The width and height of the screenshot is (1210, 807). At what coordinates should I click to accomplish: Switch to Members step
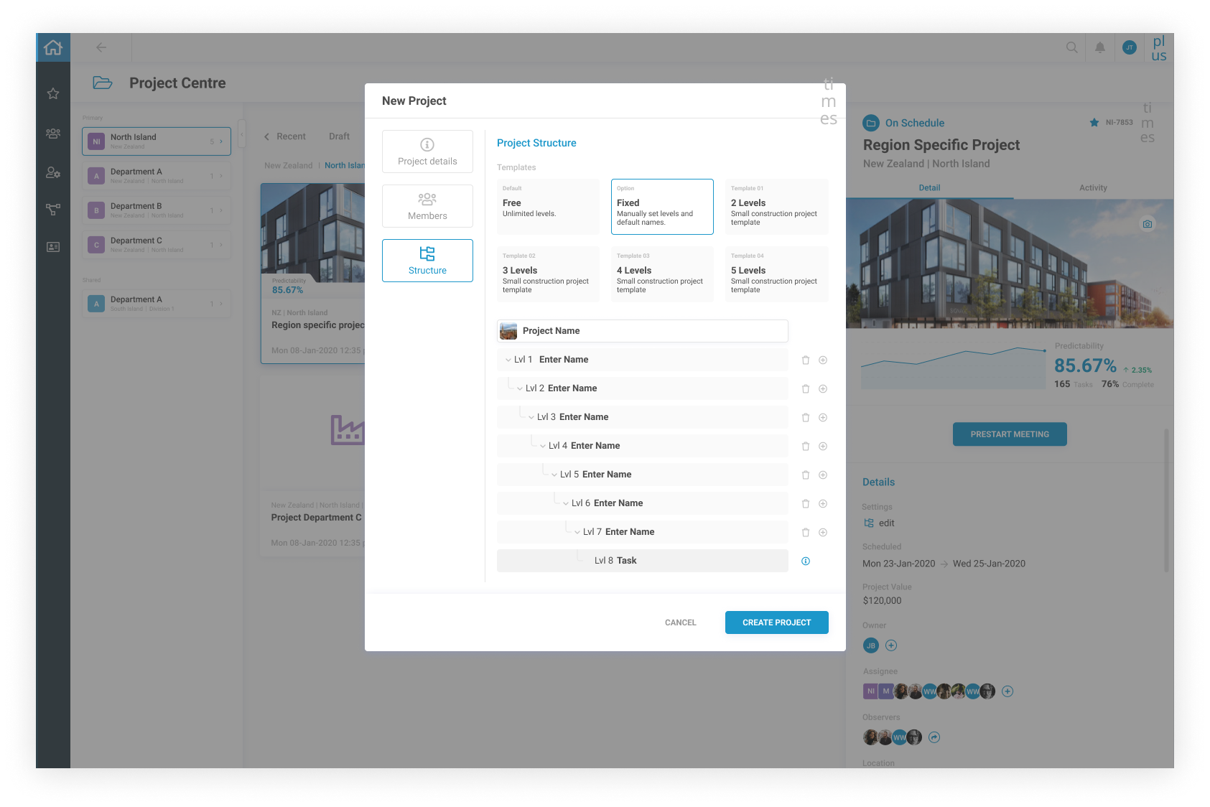point(427,206)
